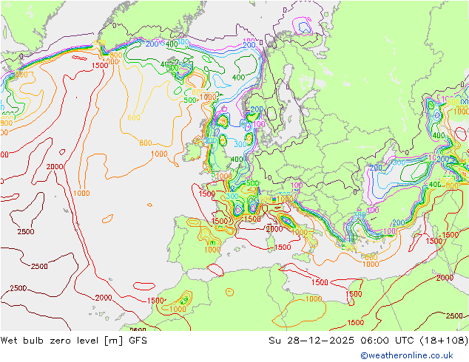Select the "1000" contour label over Morocco
This screenshot has height=362, width=469.
(178, 309)
